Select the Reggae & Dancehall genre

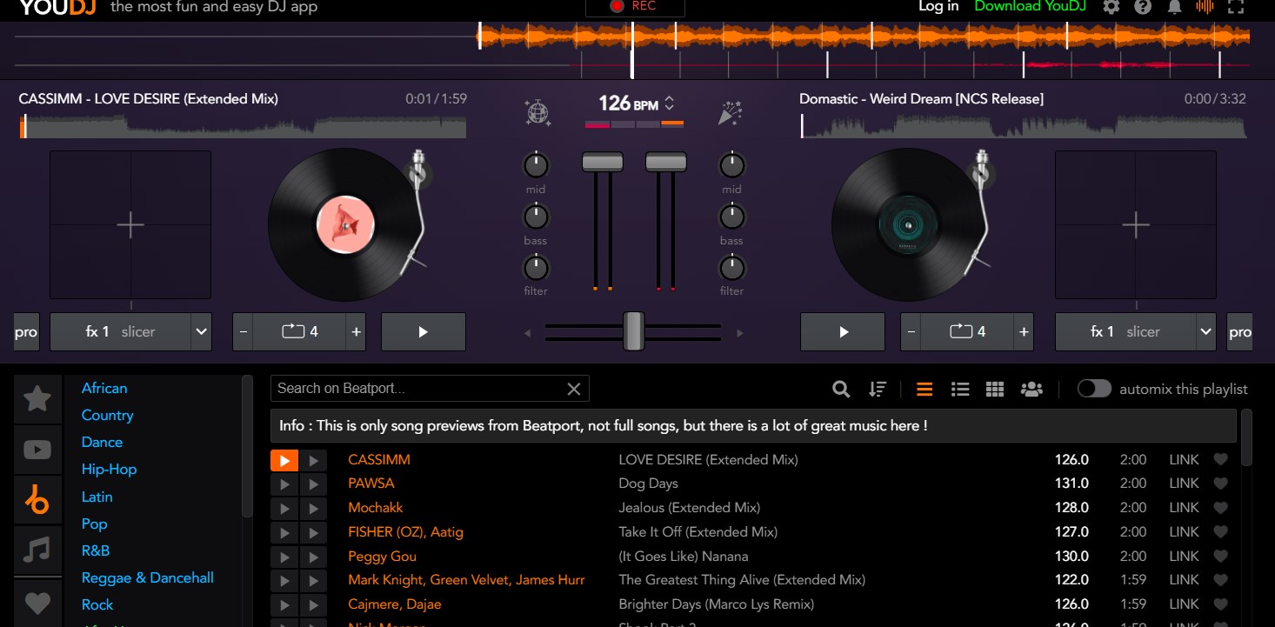point(147,577)
